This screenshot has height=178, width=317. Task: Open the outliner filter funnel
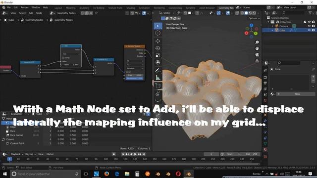pos(310,13)
